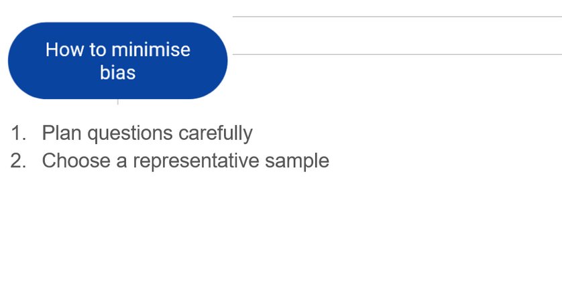
Task: Click the word "Plan" in item one
Action: 62,133
